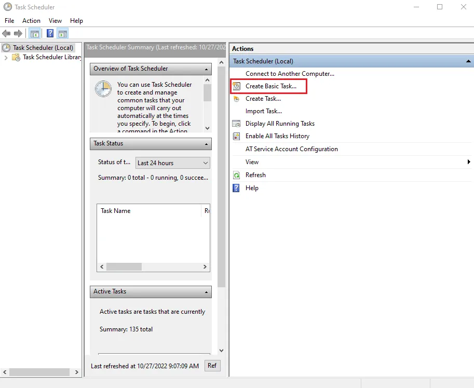474x388 pixels.
Task: Toggle the Show/Hide Console Tree button
Action: (x=34, y=34)
